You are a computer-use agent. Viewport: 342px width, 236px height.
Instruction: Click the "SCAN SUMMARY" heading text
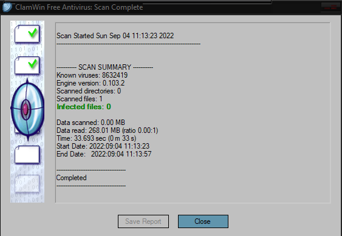tap(104, 67)
